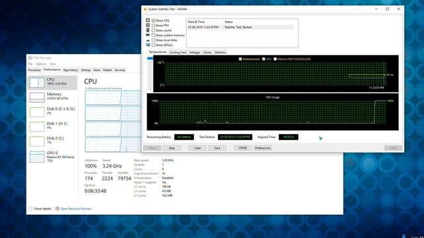Open the Services tab in Task Manager

point(120,70)
